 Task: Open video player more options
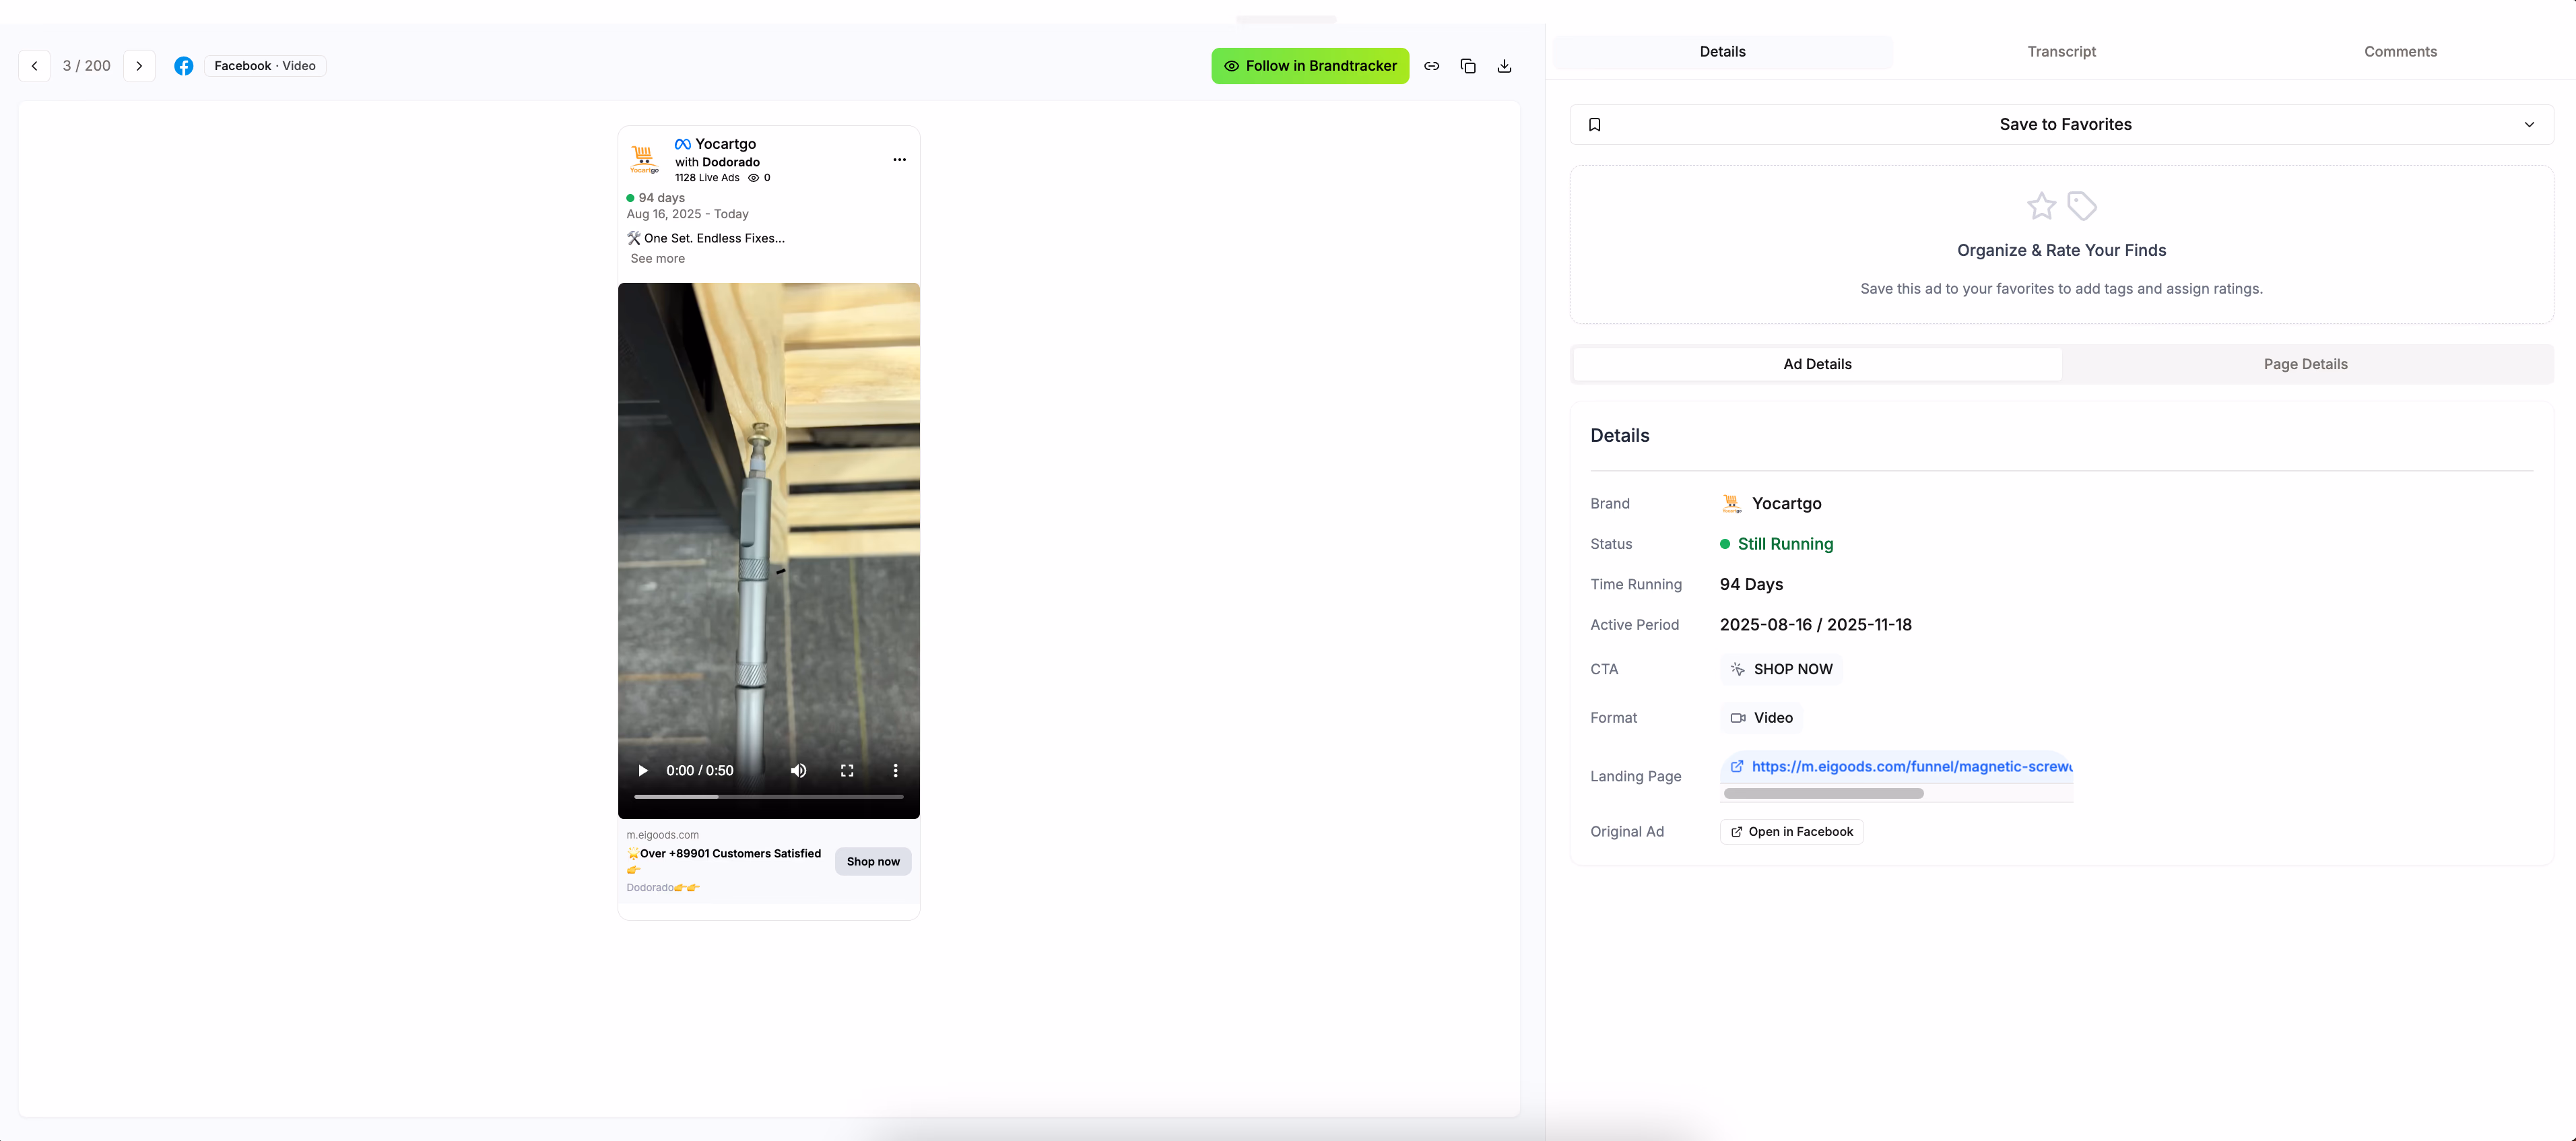[x=895, y=771]
